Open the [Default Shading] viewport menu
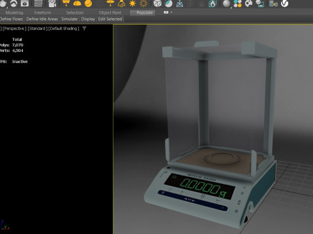 (64, 29)
